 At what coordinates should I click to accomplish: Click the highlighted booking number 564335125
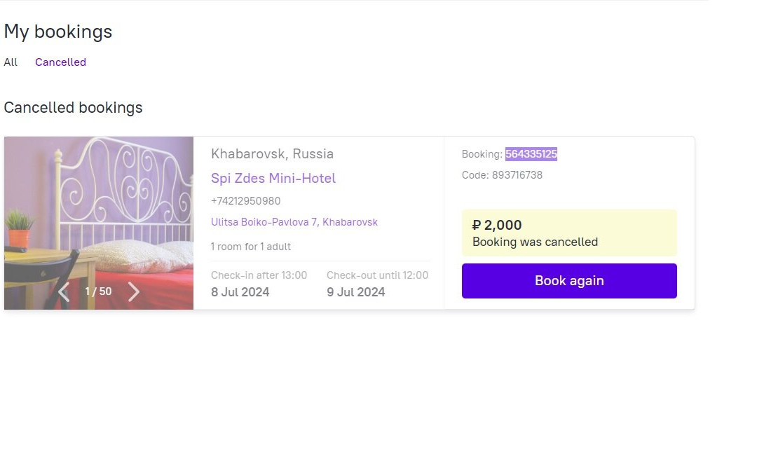coord(531,154)
